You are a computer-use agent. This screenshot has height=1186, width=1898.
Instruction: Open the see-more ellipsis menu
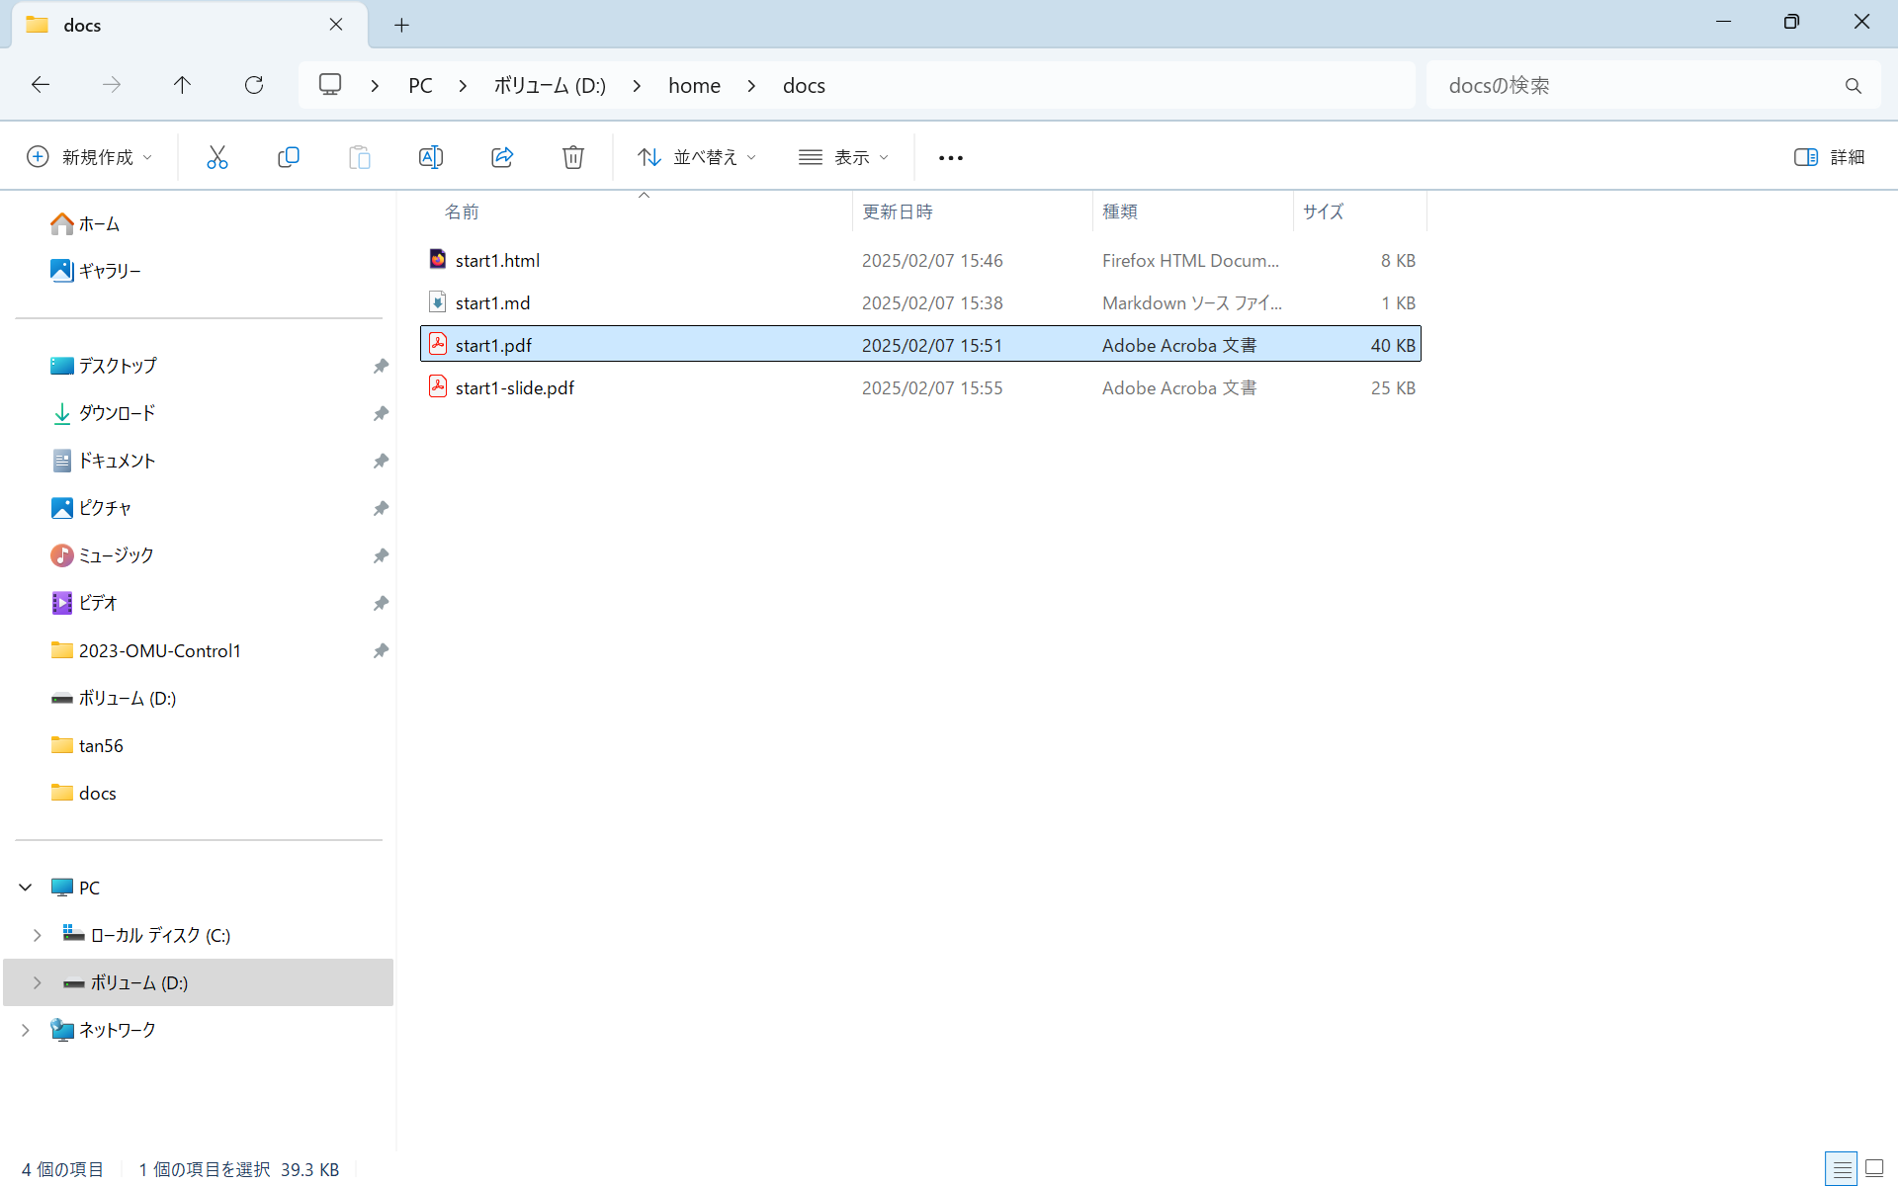pyautogui.click(x=950, y=156)
